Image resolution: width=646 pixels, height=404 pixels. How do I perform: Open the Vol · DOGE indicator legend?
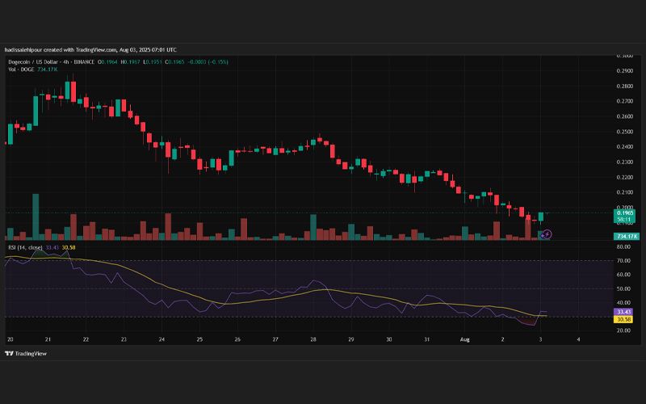22,69
